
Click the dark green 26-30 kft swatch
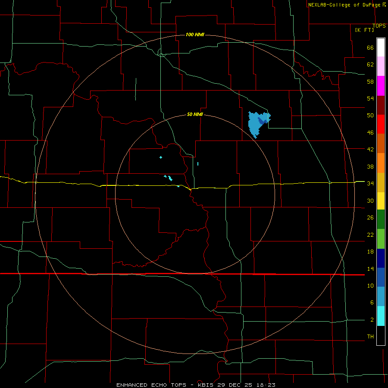(x=381, y=219)
